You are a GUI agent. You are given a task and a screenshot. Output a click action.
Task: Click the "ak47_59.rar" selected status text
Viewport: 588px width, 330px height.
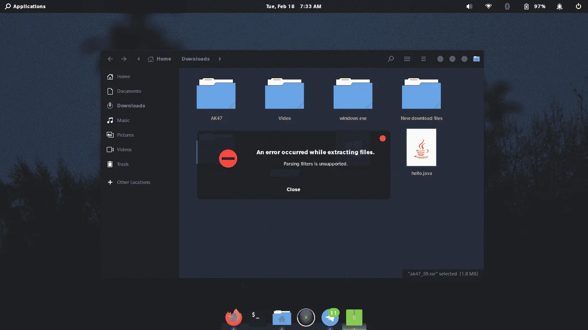pos(442,274)
